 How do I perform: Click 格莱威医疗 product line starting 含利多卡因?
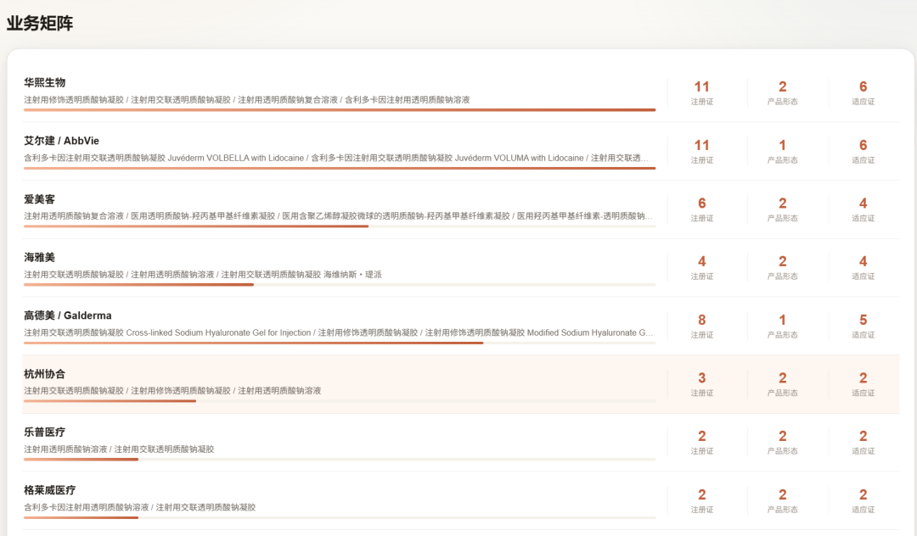140,507
